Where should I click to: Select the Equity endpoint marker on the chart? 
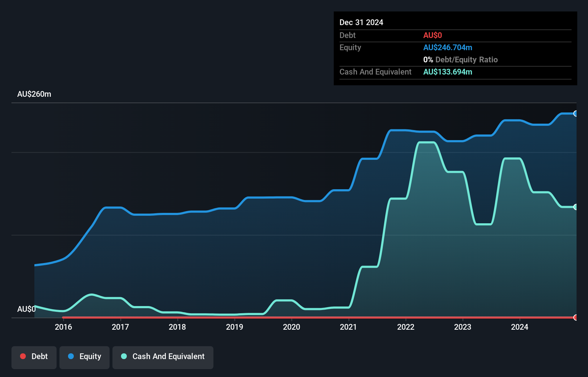tap(575, 114)
